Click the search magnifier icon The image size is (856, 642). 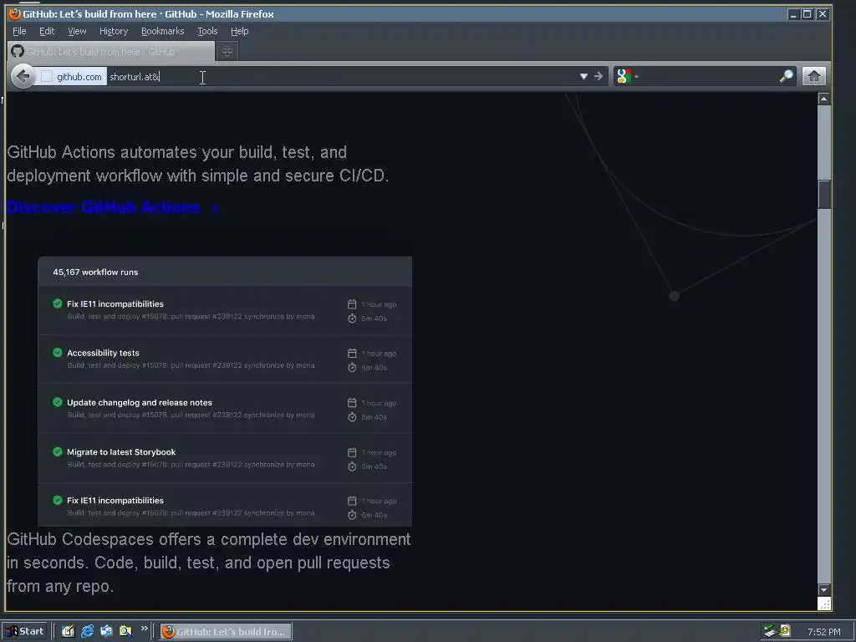(786, 76)
